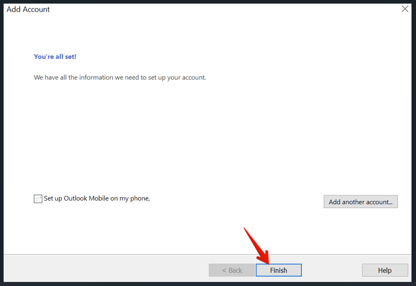Click the account information message text
The height and width of the screenshot is (286, 416).
pyautogui.click(x=120, y=77)
